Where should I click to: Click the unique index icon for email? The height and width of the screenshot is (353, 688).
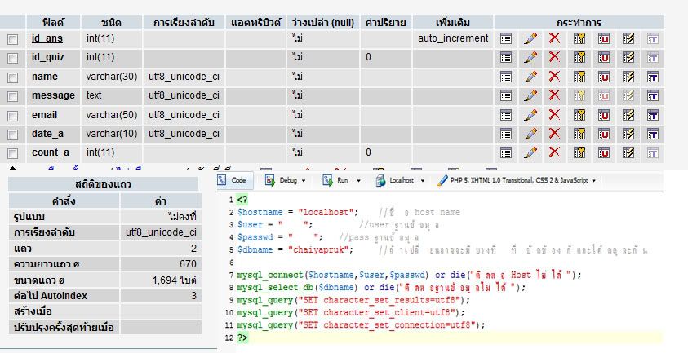(604, 115)
